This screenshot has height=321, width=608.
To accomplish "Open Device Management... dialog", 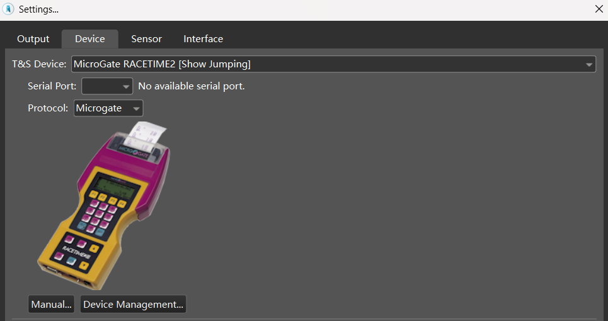I will 133,305.
